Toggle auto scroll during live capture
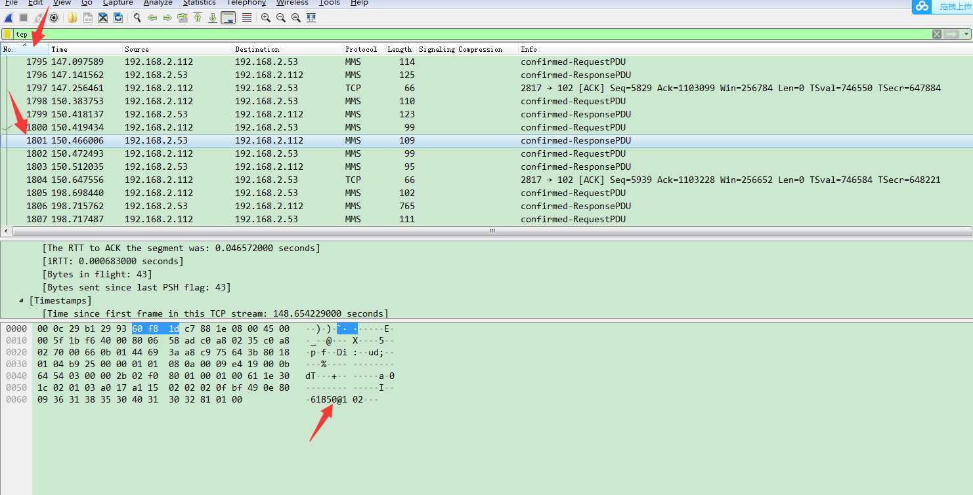 [228, 18]
